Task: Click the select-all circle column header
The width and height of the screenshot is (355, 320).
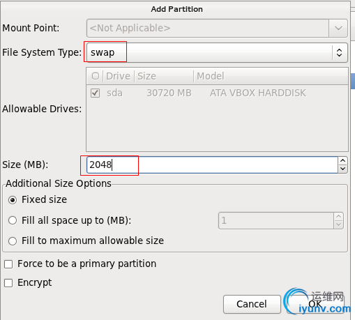Action: [96, 76]
